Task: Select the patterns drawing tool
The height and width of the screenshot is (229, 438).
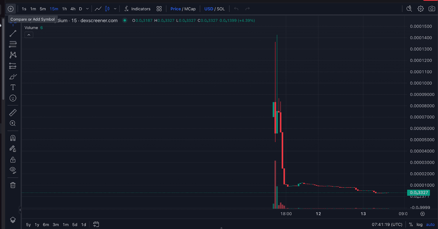Action: point(13,55)
